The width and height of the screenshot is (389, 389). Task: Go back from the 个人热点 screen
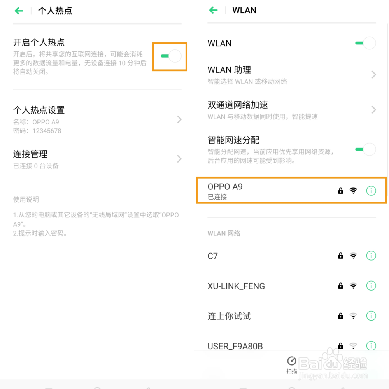[19, 11]
